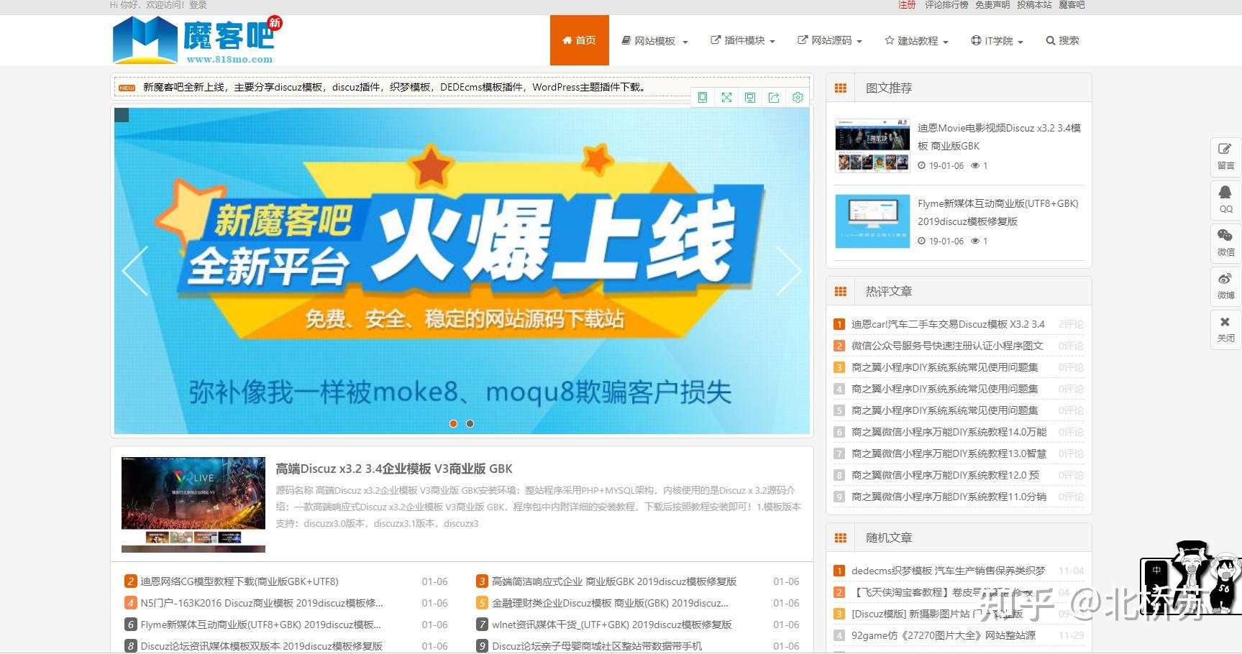Click the share arrow icon above the banner
This screenshot has width=1242, height=654.
[774, 98]
